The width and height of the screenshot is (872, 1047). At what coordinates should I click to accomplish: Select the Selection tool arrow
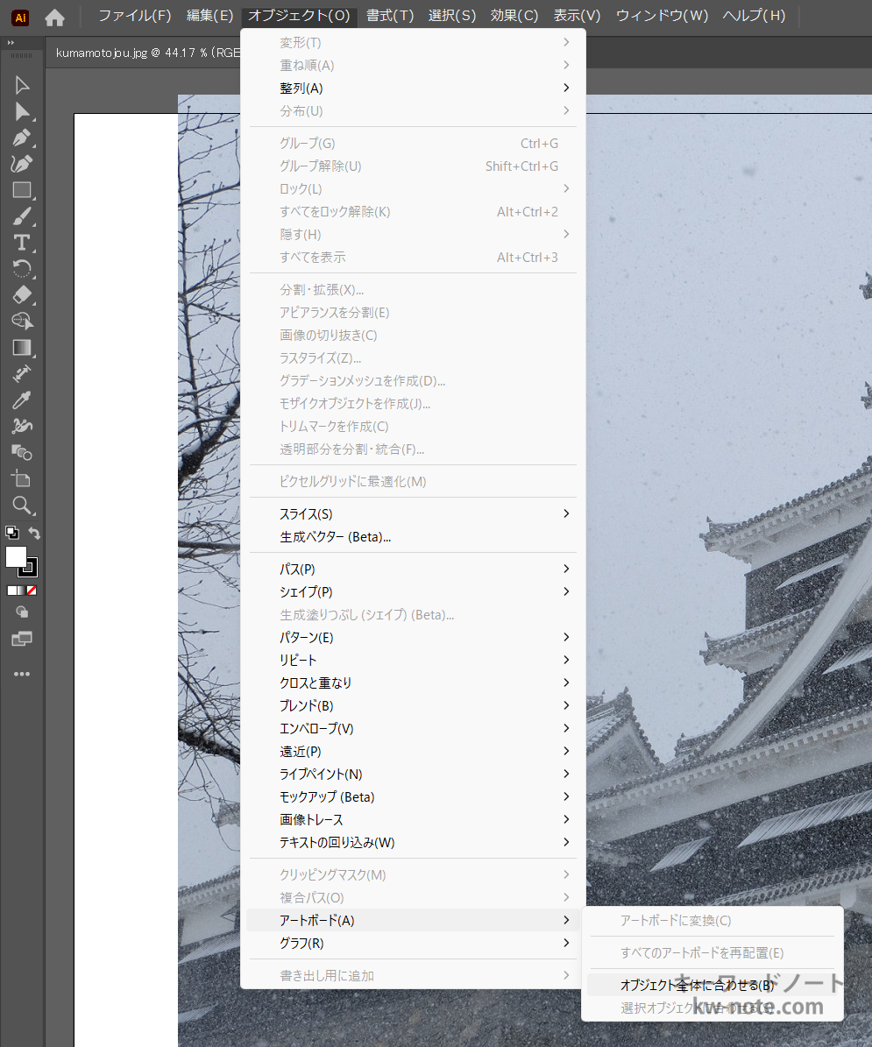click(x=22, y=85)
